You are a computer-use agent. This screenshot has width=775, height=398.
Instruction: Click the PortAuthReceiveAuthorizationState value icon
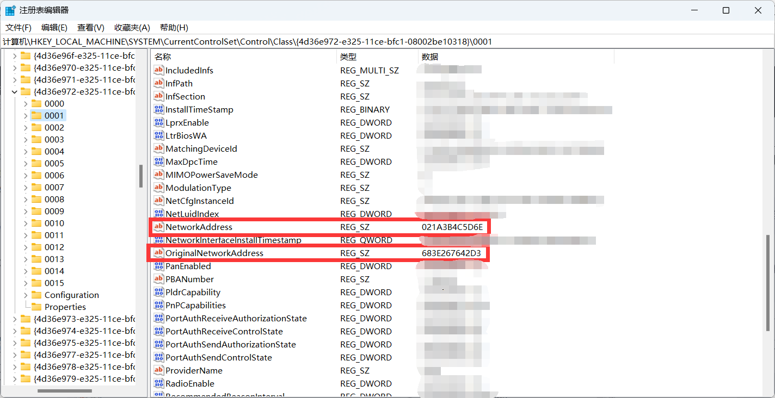click(158, 318)
